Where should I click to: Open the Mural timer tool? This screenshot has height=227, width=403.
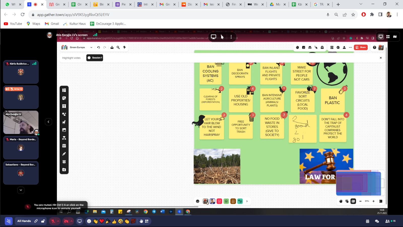(297, 47)
